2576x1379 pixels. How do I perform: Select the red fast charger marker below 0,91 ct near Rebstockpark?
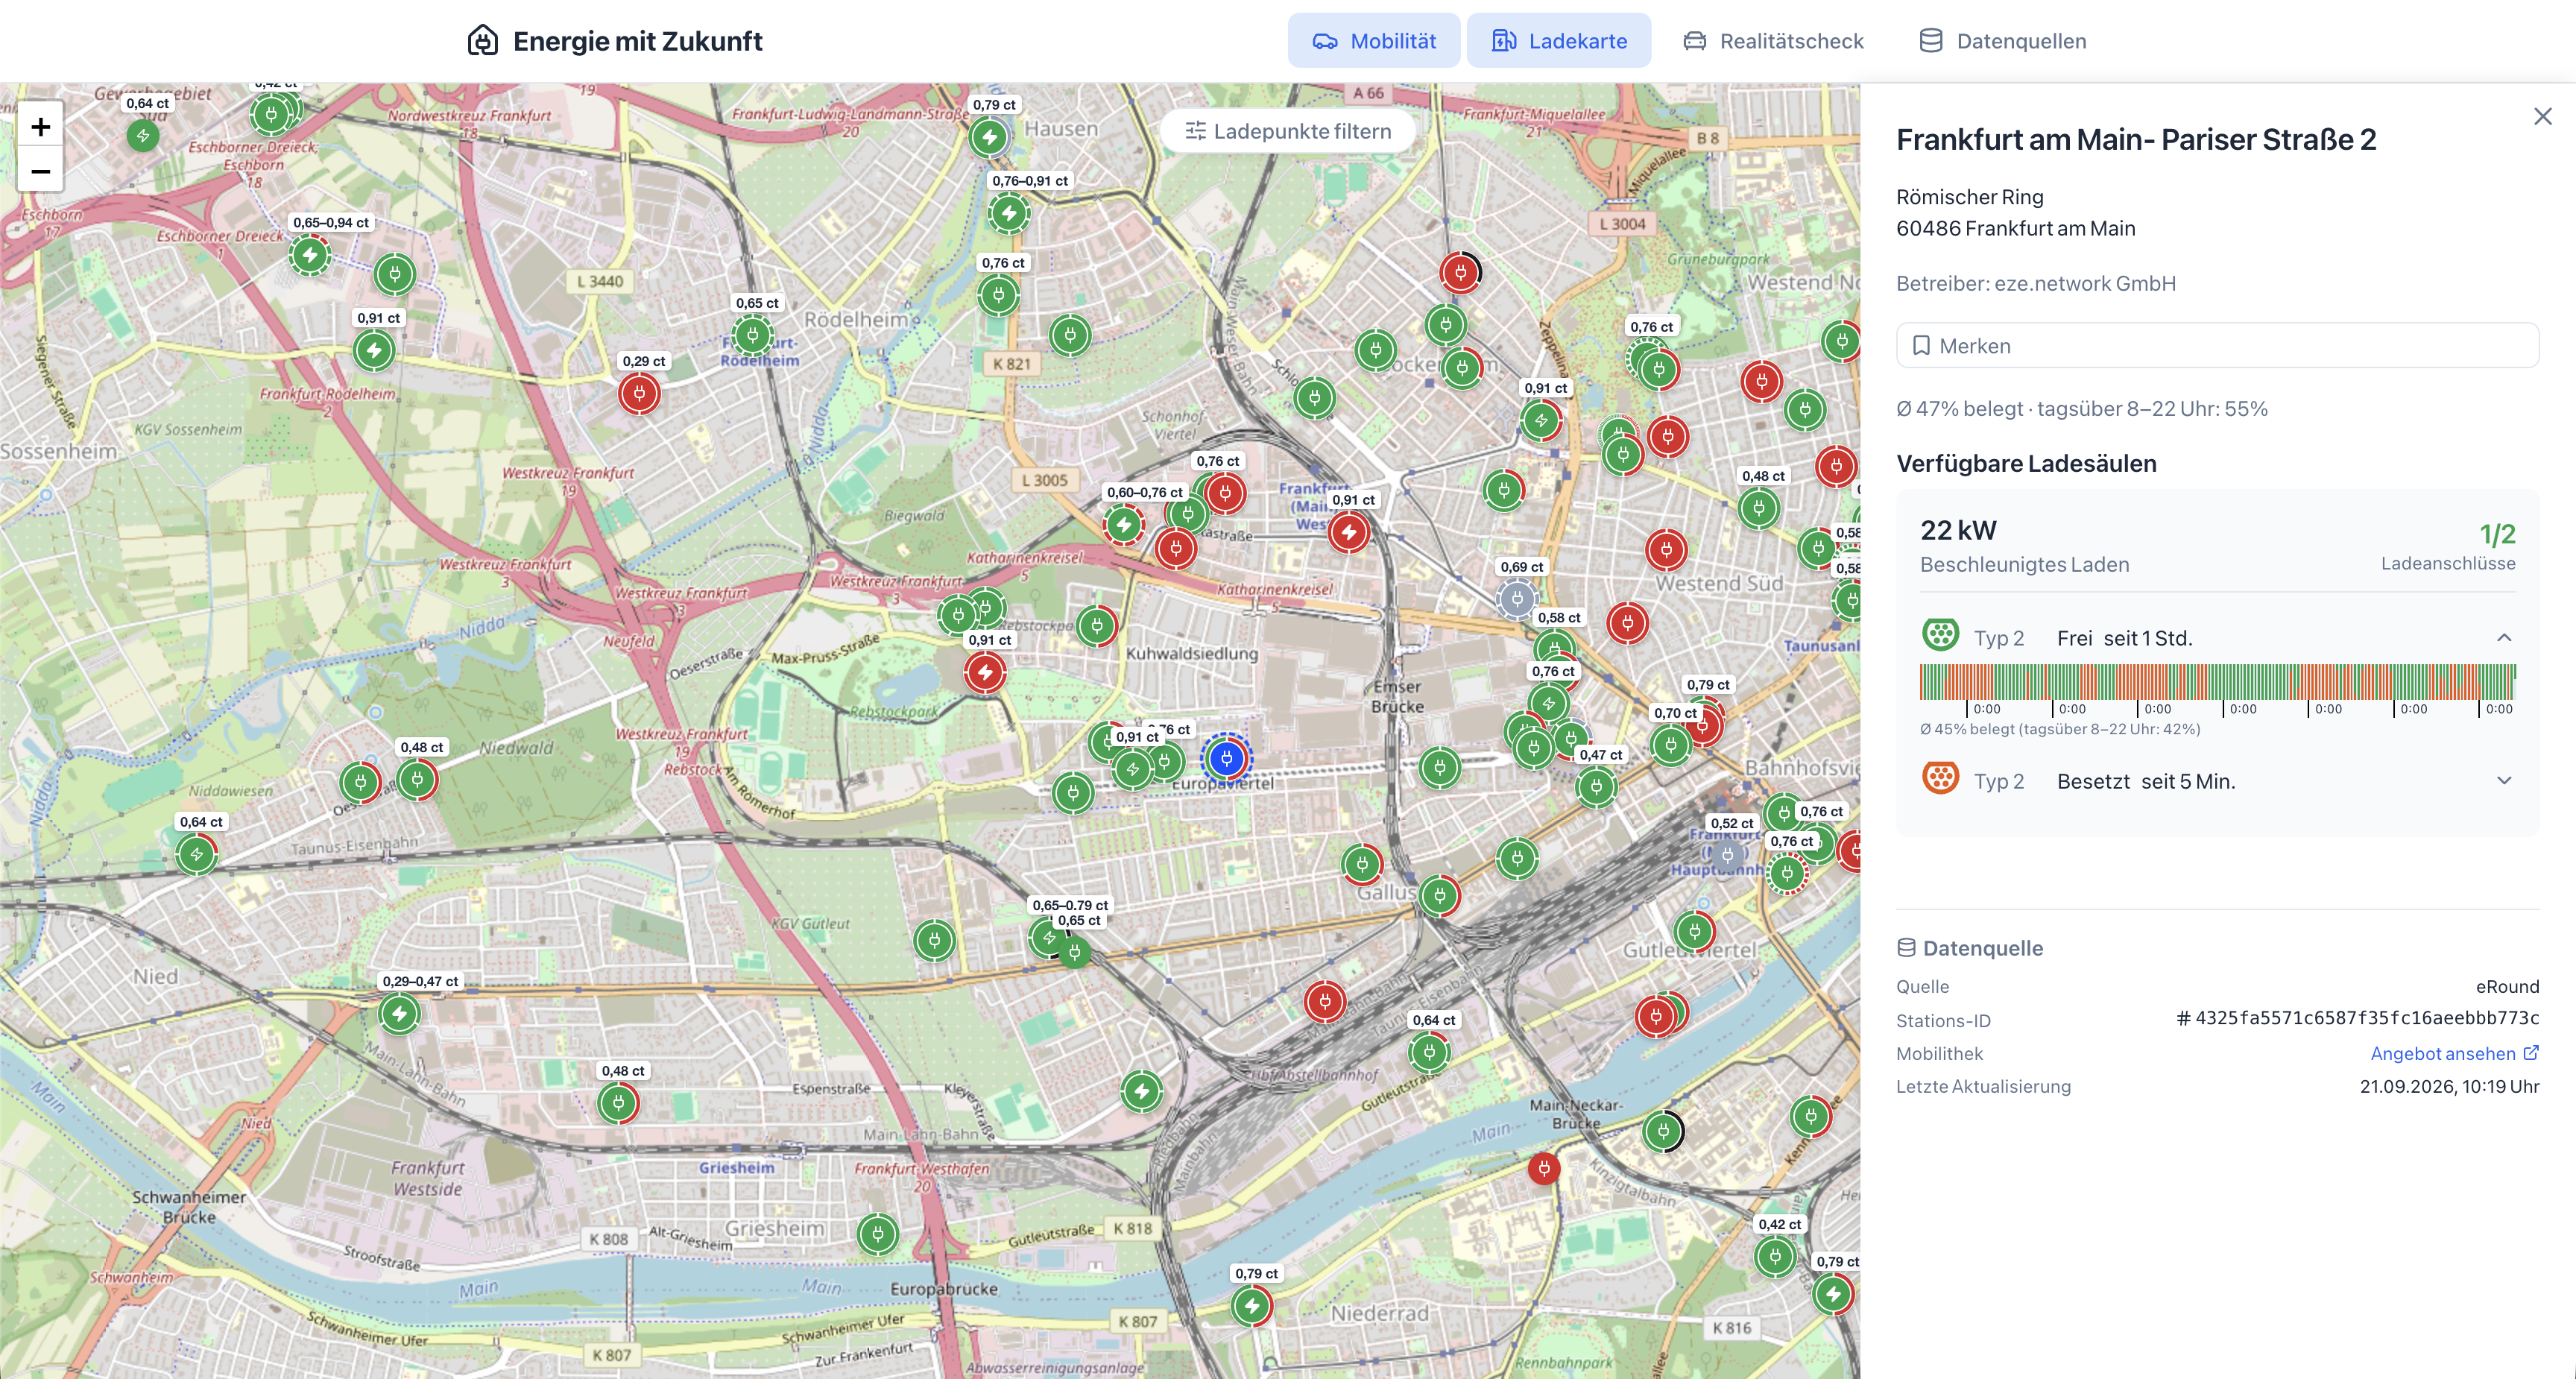click(x=985, y=672)
